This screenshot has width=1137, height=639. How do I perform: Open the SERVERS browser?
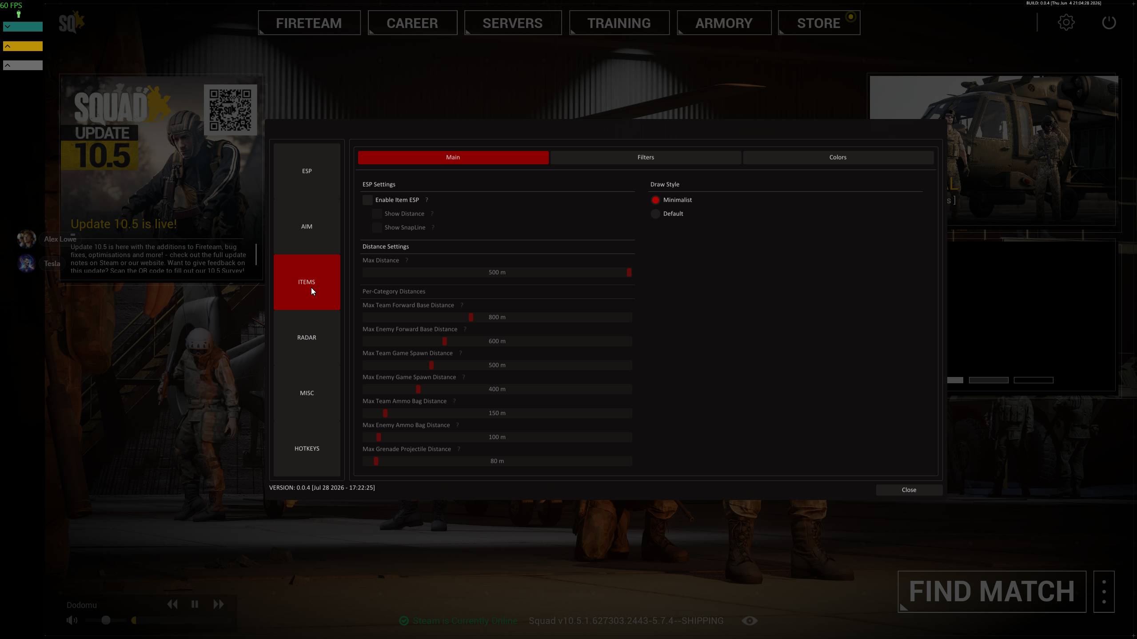(513, 23)
